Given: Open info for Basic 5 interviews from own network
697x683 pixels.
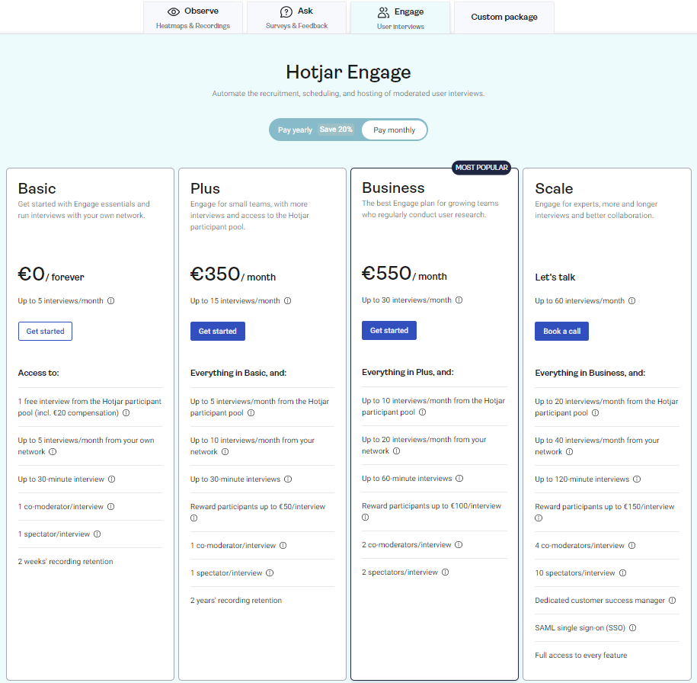Looking at the screenshot, I should point(53,451).
